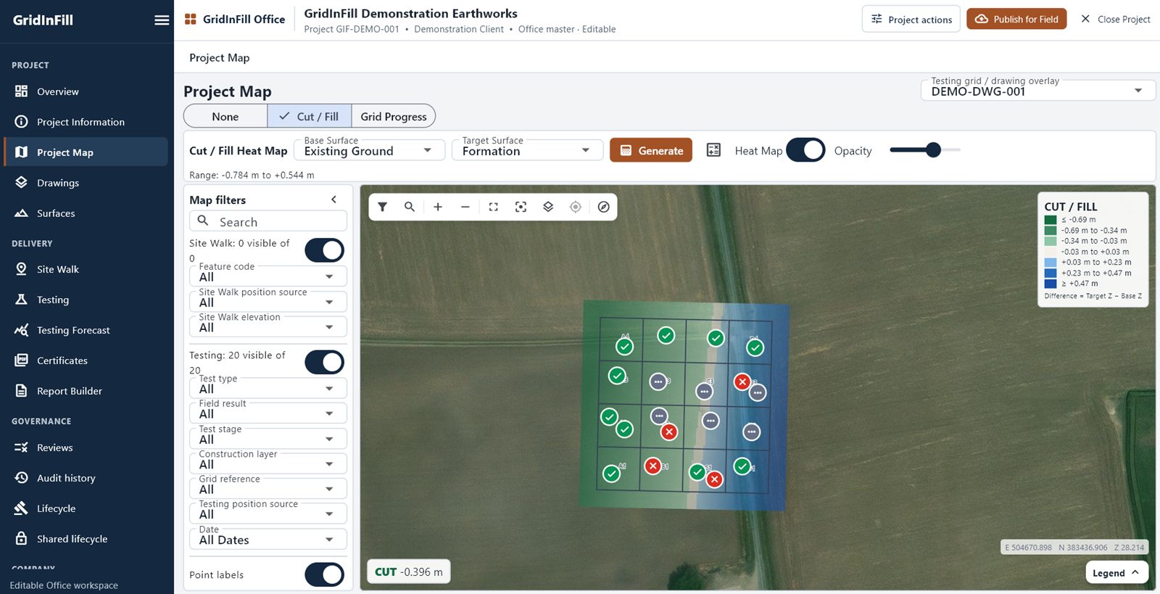The width and height of the screenshot is (1160, 594).
Task: Click the Publish for Field button
Action: tap(1016, 19)
